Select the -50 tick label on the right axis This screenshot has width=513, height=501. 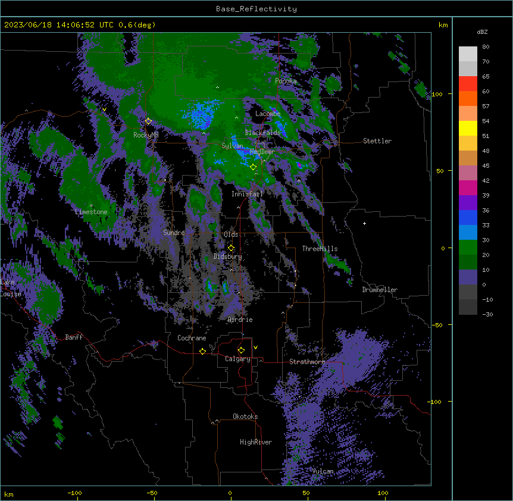(x=437, y=325)
